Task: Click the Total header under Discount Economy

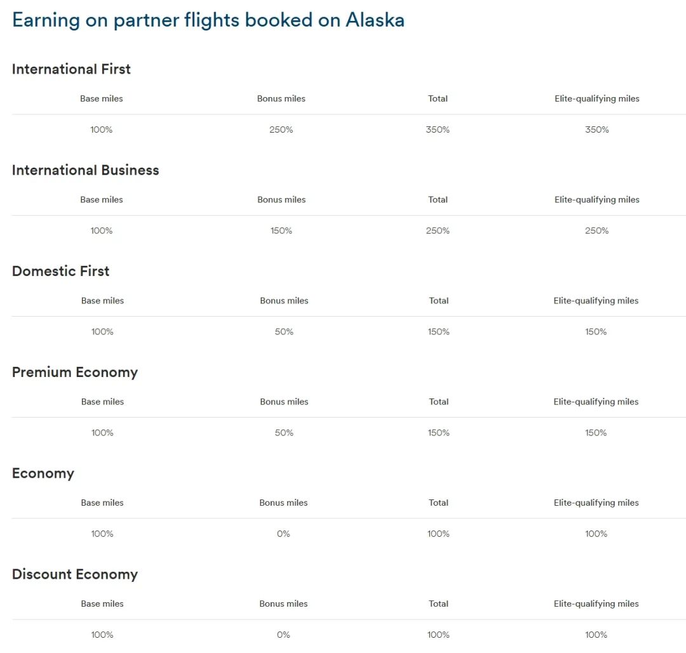Action: click(438, 604)
